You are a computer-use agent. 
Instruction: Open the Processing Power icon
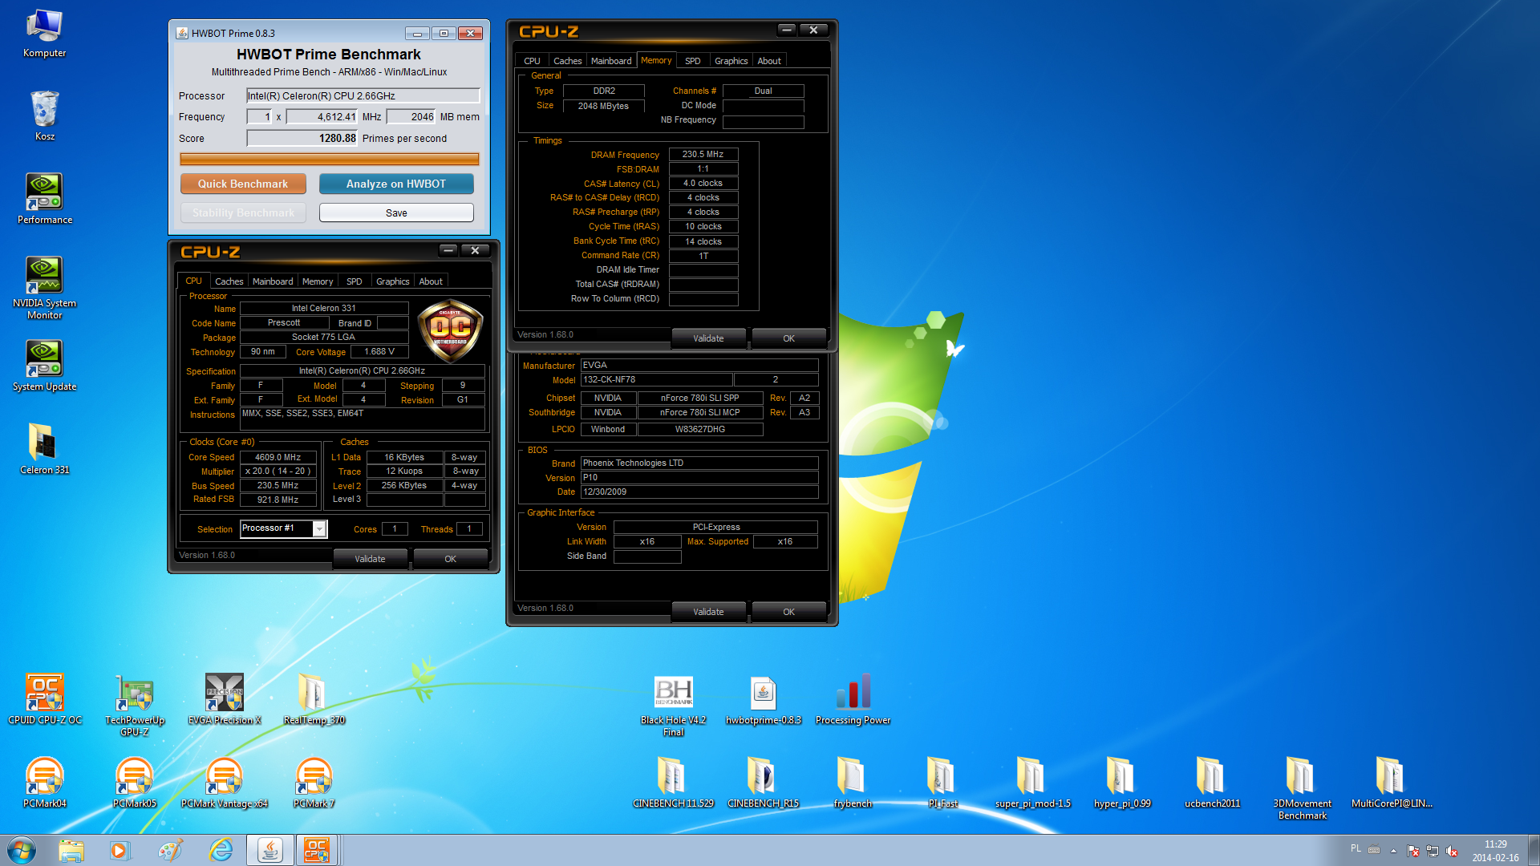[x=853, y=699]
